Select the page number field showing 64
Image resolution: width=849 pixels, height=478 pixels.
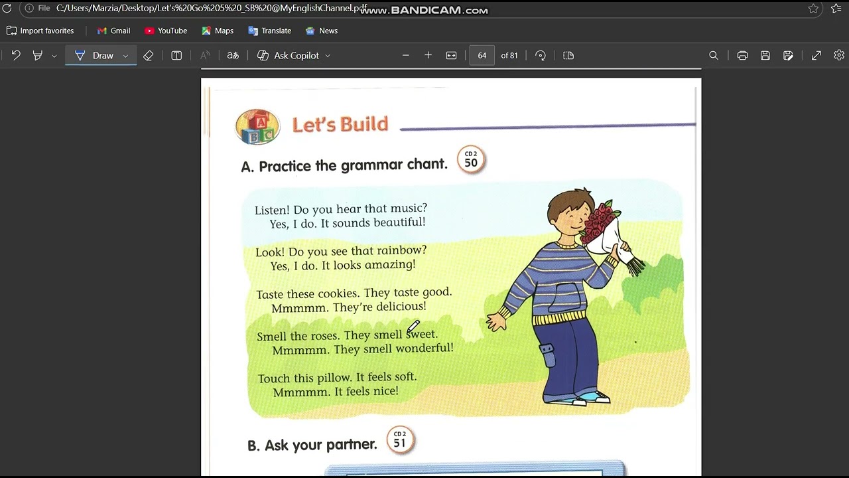pos(482,56)
